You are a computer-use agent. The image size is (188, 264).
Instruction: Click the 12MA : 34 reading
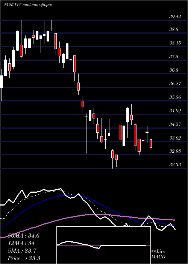[x=21, y=243]
